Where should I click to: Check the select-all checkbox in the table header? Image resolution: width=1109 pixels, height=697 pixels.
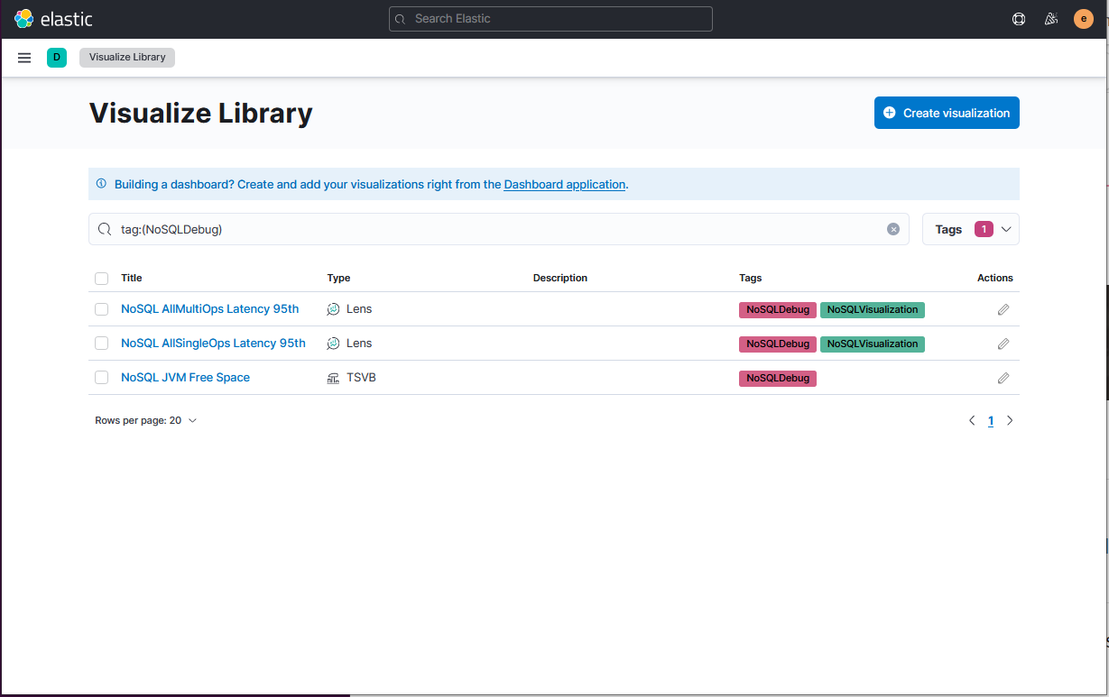pyautogui.click(x=101, y=278)
